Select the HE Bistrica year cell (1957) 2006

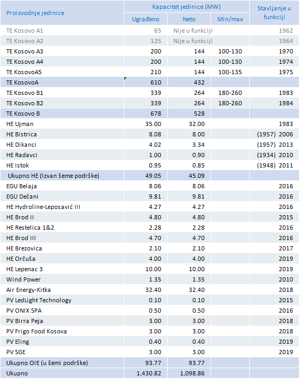[274, 134]
